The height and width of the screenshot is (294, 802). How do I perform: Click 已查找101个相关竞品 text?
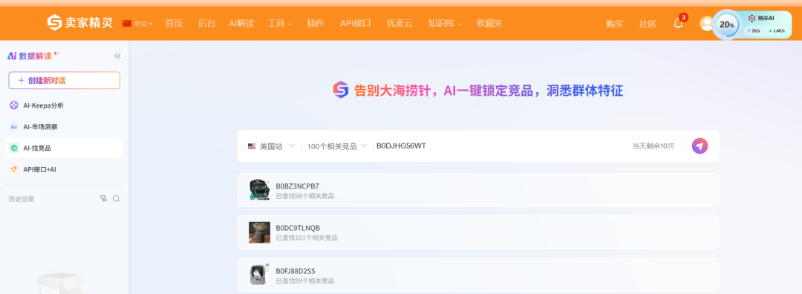tap(307, 238)
